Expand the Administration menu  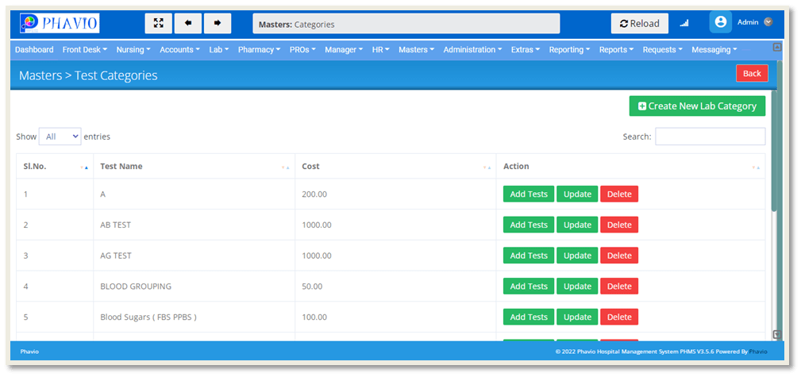click(x=472, y=49)
